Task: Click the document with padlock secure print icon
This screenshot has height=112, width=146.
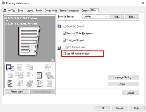Action: 49,75
